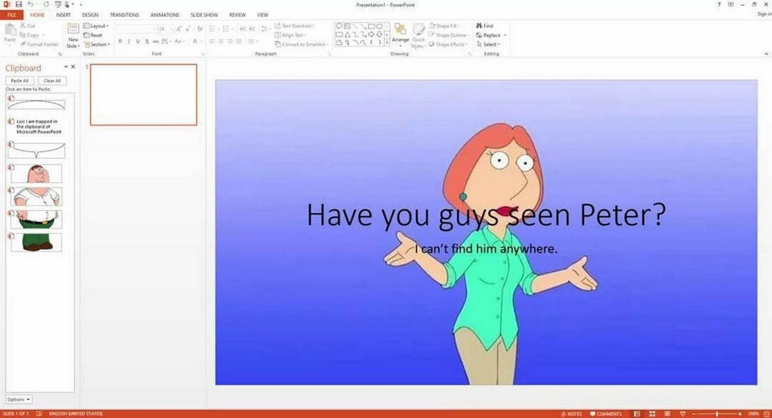Viewport: 772px width, 418px height.
Task: Paste the Peter head clipboard item
Action: coord(36,174)
